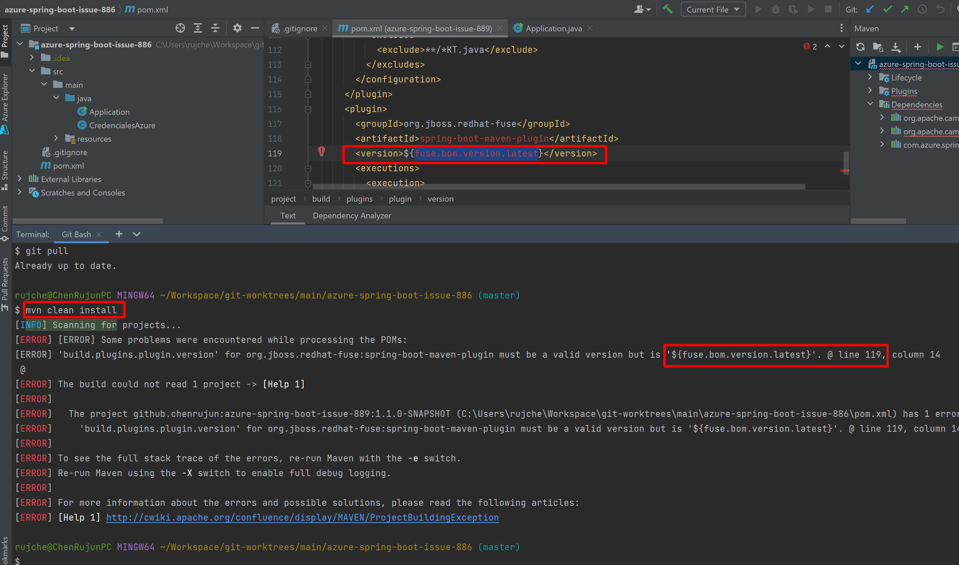The image size is (959, 565).
Task: Click the Debug bug icon
Action: click(x=776, y=9)
